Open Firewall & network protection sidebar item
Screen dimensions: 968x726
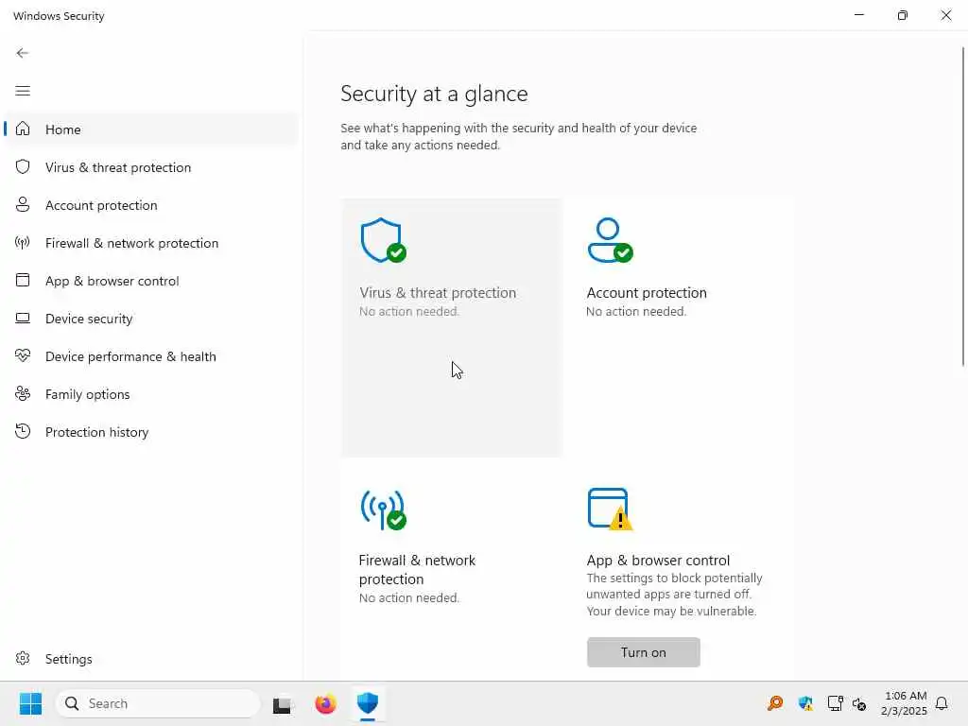[x=151, y=243]
